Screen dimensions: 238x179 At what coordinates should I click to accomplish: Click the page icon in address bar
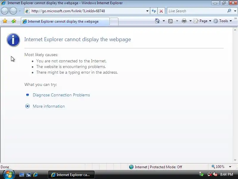coord(27,11)
